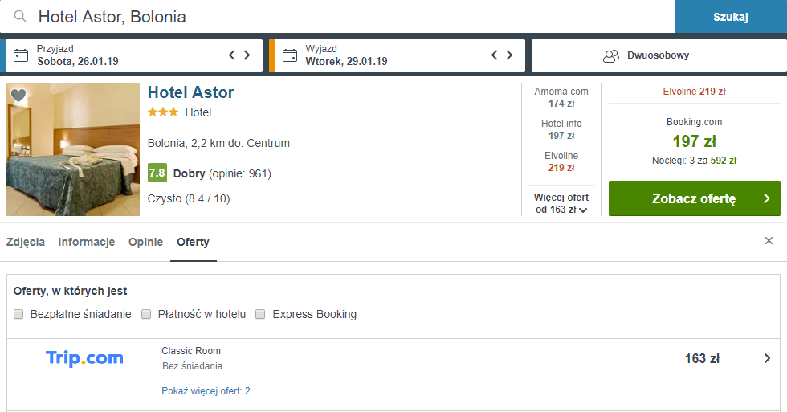
Task: Open the arrival date calendar icon
Action: (x=21, y=55)
